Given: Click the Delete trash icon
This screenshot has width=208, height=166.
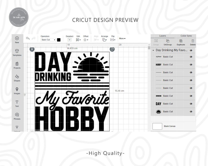Looking at the screenshot, I should [193, 41].
